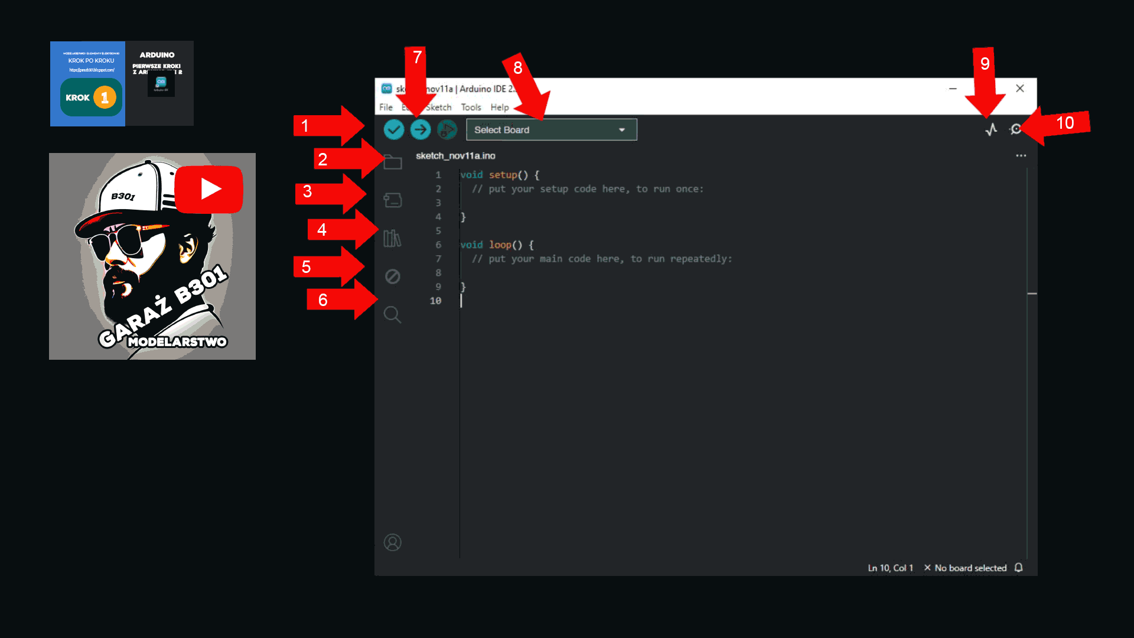Screen dimensions: 1134x638
Task: Play the Garaż B301 YouTube video thumbnail
Action: point(152,256)
